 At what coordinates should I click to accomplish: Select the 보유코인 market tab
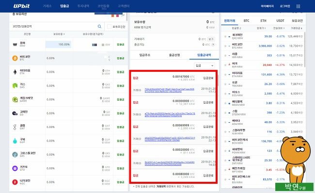click(x=297, y=21)
